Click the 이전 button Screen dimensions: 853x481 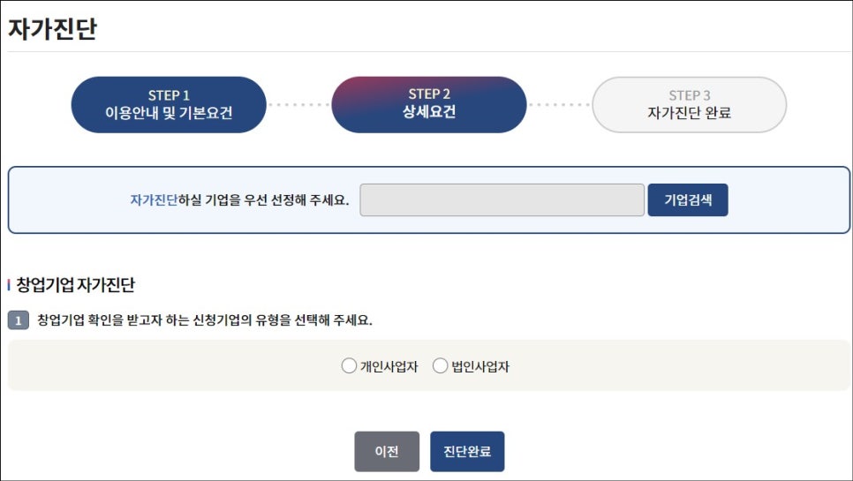point(387,452)
